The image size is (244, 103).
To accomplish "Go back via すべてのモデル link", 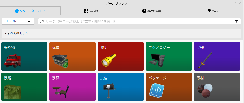I will (17, 33).
